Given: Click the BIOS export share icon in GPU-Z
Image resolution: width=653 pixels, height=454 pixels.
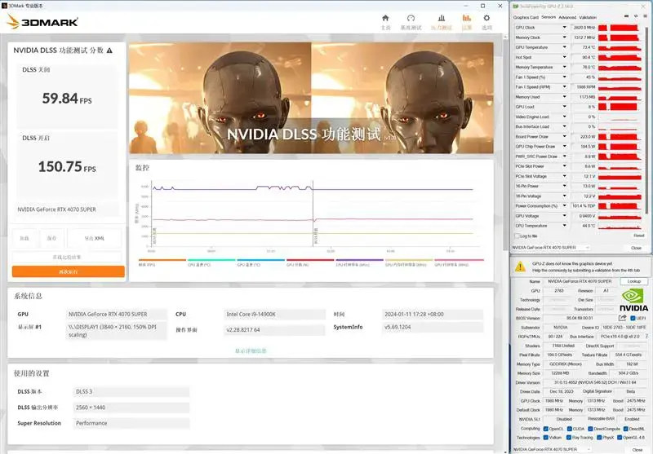Looking at the screenshot, I should [x=622, y=318].
